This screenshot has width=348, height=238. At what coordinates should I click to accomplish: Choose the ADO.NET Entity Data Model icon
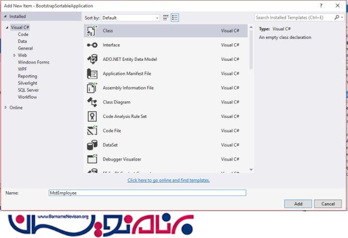92,59
